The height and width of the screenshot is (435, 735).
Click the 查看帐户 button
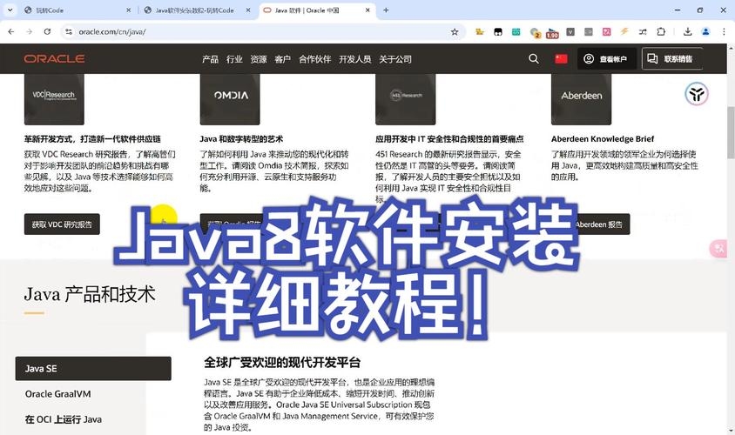point(607,58)
